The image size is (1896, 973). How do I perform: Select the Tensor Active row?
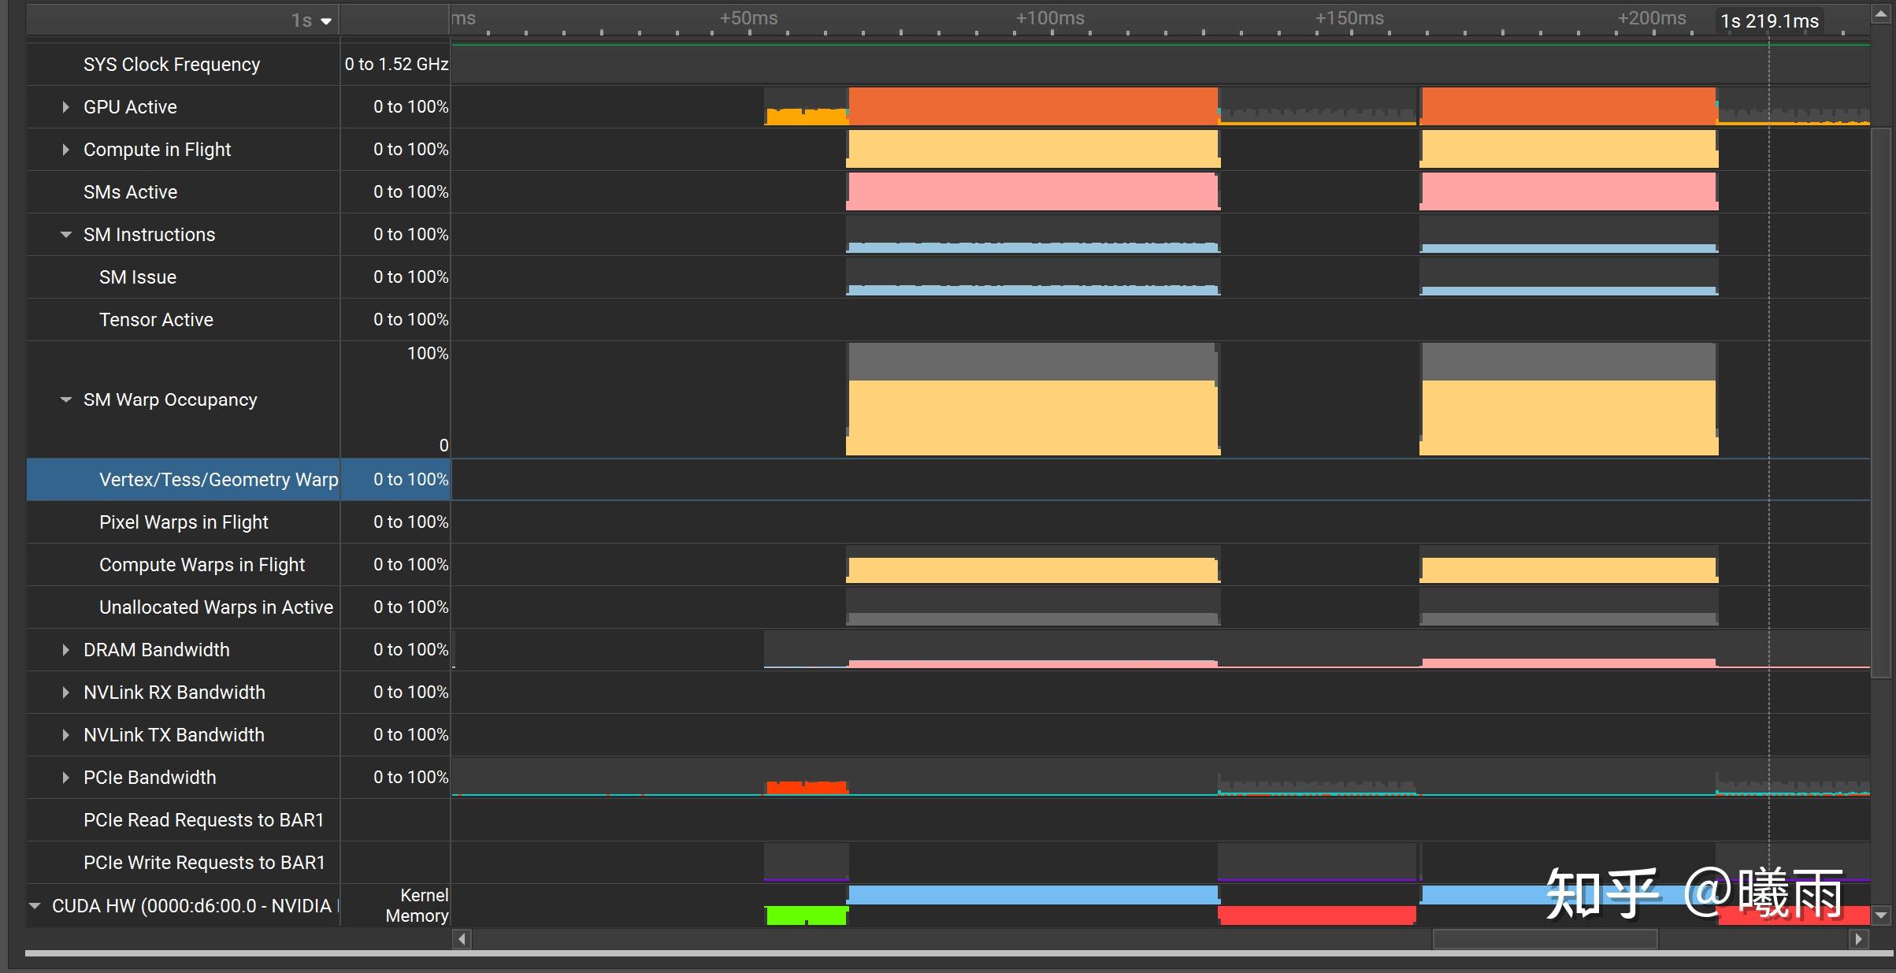click(x=156, y=320)
